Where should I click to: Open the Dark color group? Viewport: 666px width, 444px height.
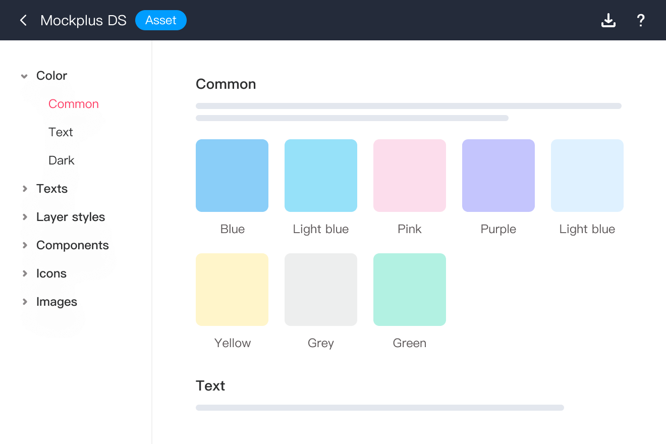pos(62,160)
